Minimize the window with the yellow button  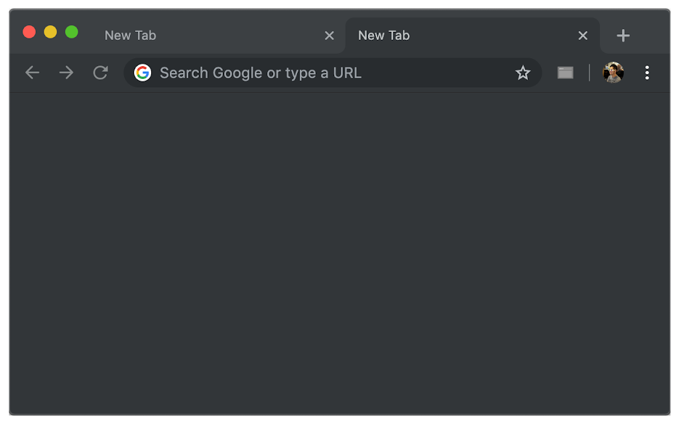pos(50,32)
